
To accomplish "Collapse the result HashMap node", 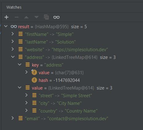I will point(6,26).
